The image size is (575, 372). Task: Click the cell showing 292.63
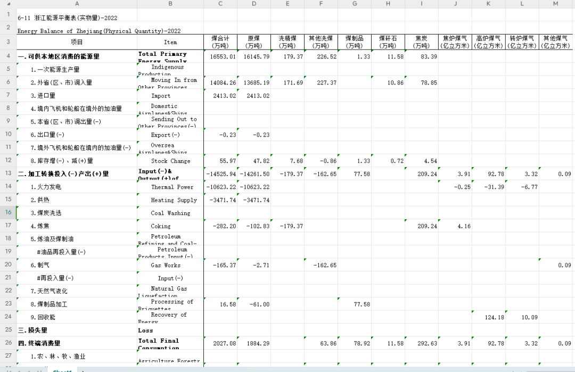click(422, 343)
